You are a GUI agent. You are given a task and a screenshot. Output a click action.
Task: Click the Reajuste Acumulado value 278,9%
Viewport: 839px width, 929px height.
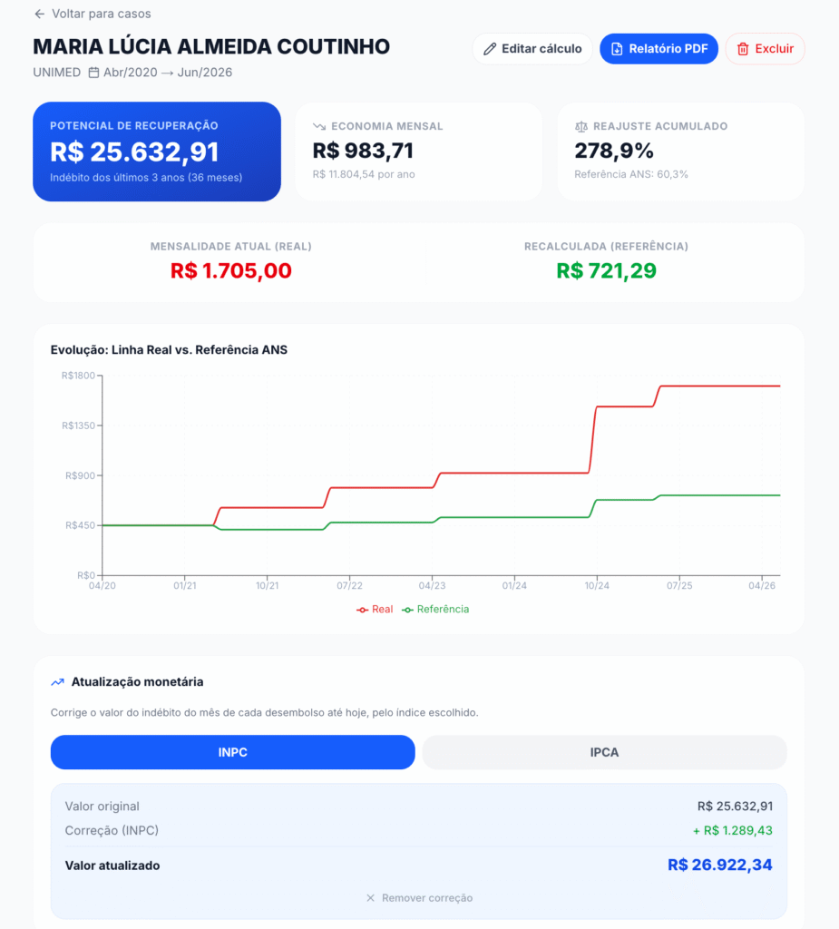point(614,151)
